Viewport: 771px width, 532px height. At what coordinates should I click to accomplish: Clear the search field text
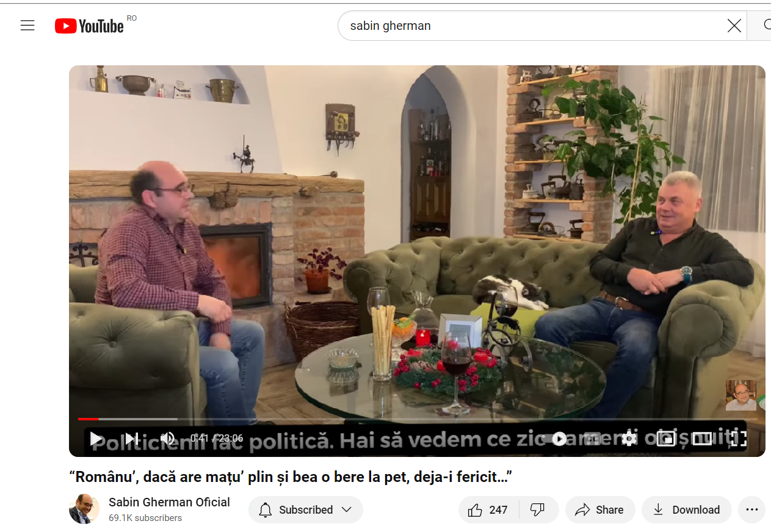point(734,26)
